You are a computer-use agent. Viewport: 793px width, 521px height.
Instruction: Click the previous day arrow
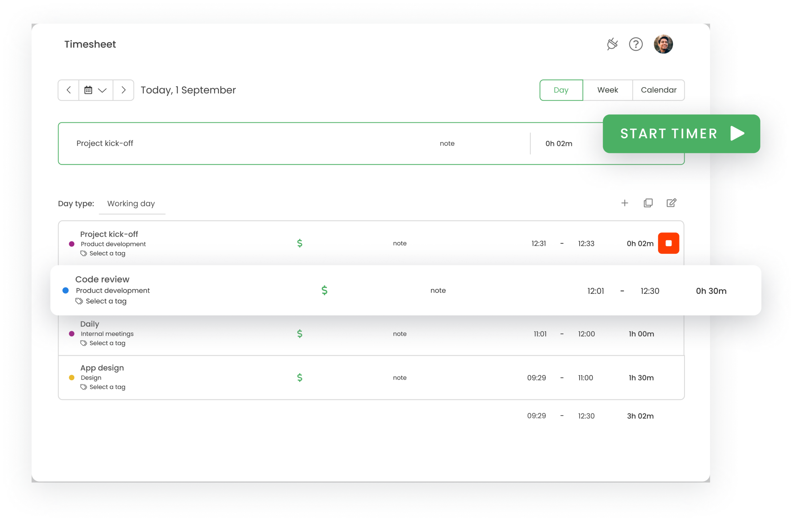pyautogui.click(x=68, y=90)
